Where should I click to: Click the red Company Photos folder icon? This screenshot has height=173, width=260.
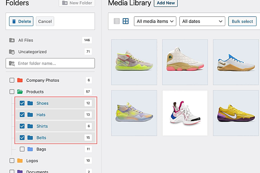coord(19,80)
